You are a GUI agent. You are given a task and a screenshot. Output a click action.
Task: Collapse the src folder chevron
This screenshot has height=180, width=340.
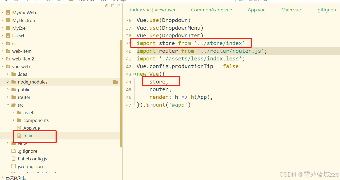click(x=8, y=105)
